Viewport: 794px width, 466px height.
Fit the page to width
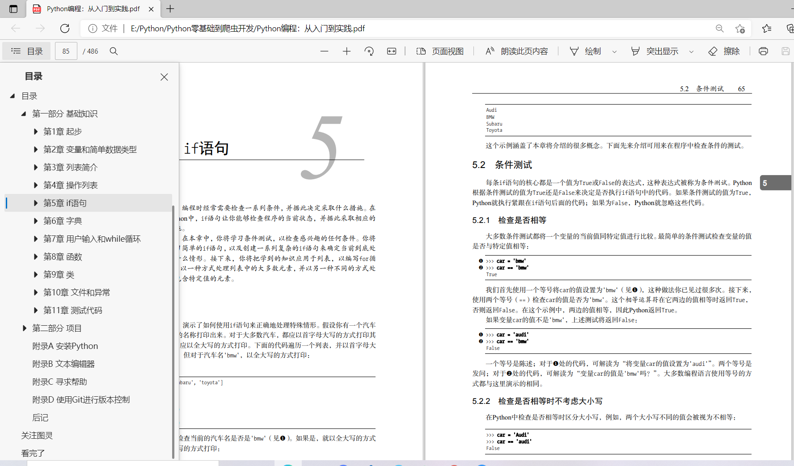392,51
